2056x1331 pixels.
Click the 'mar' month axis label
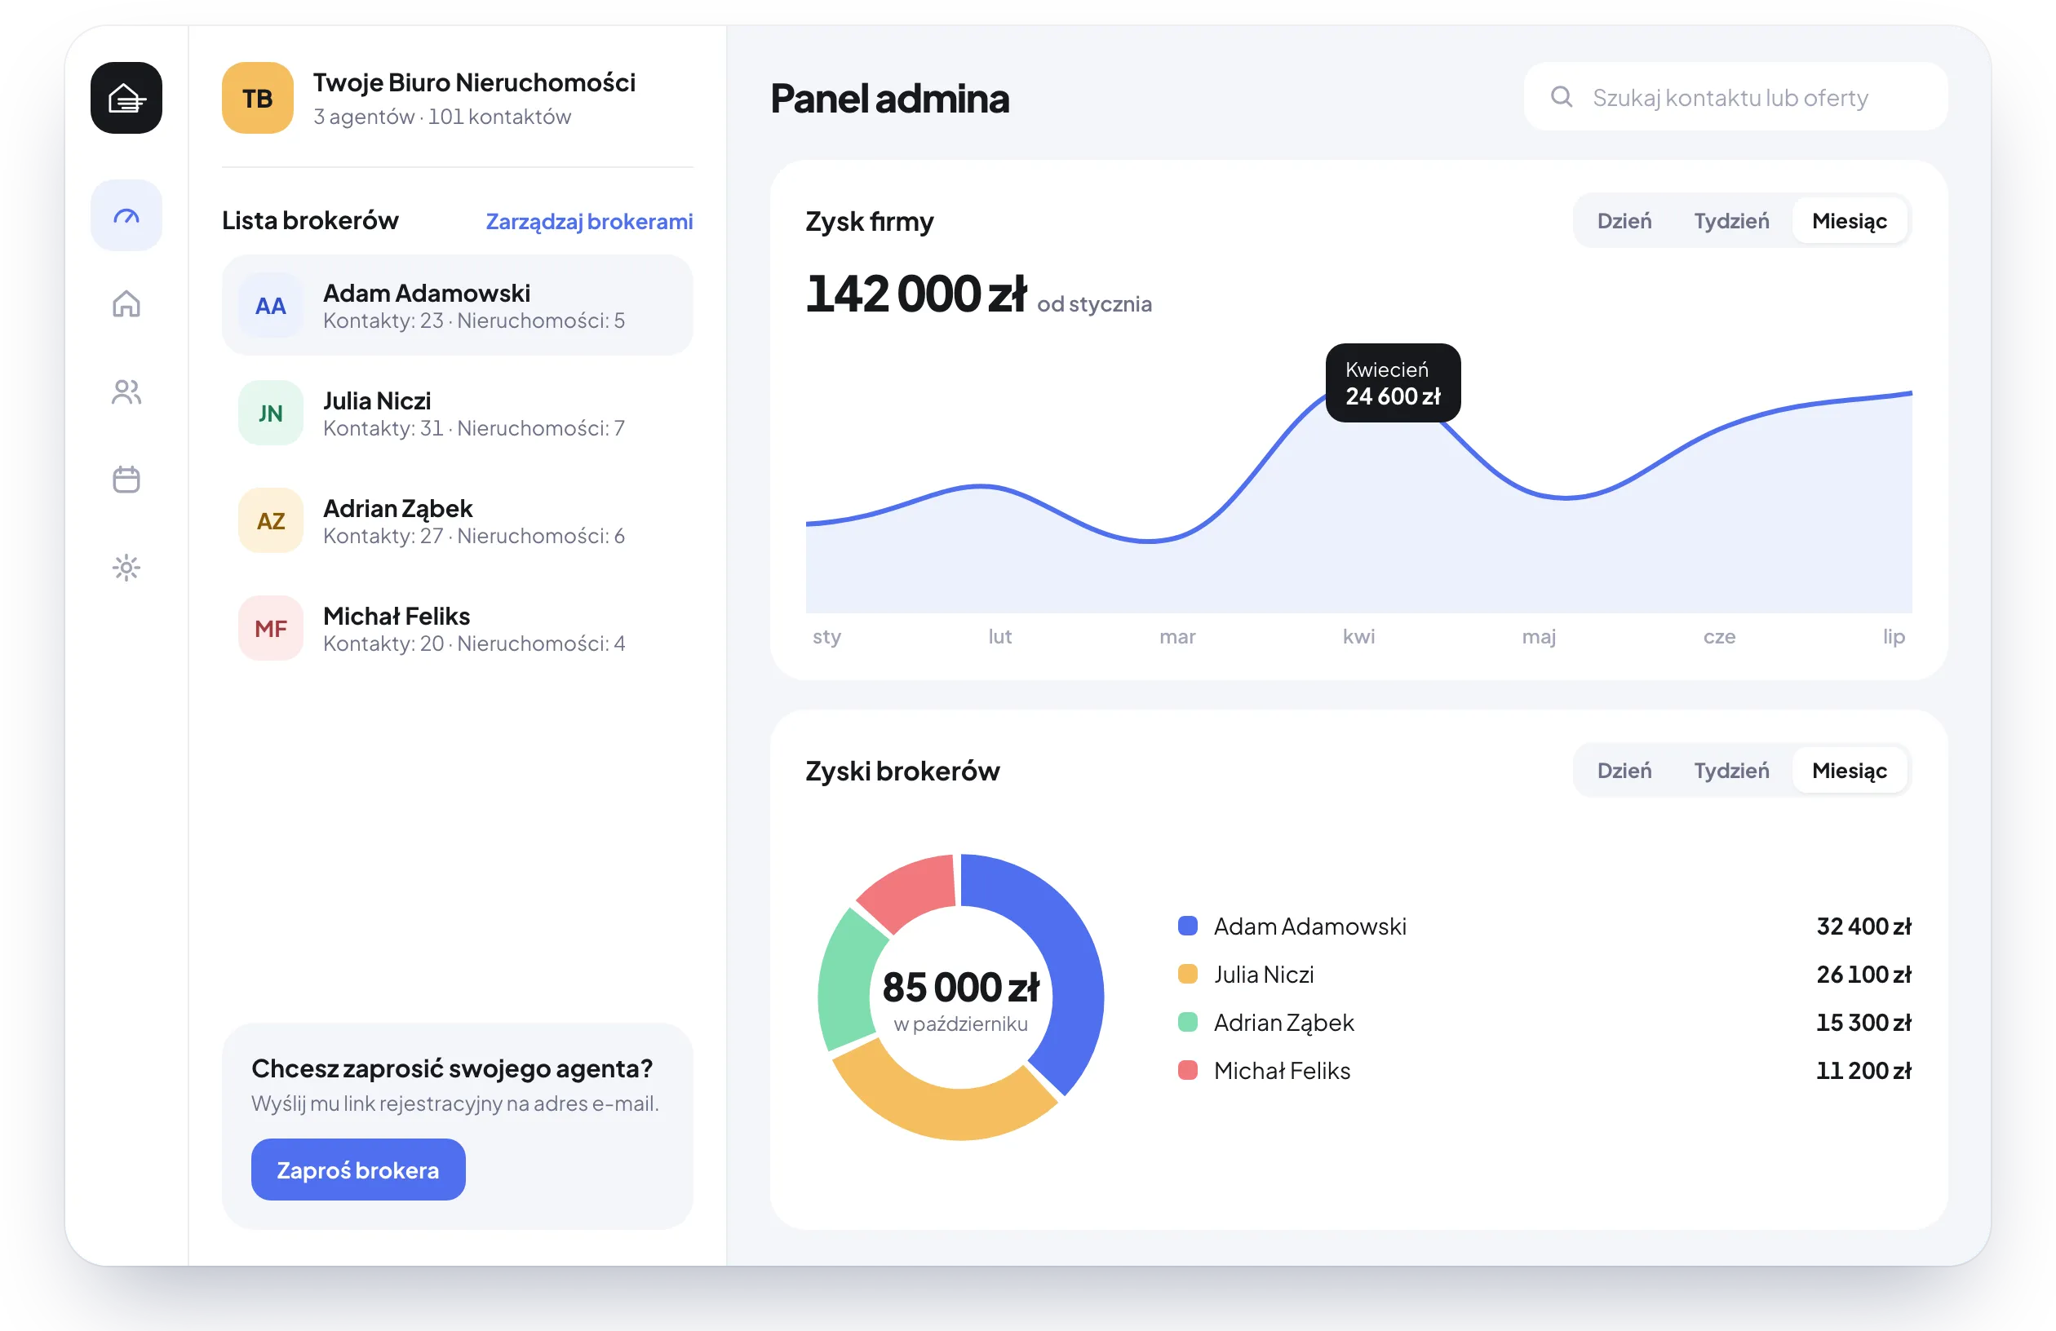(1177, 638)
